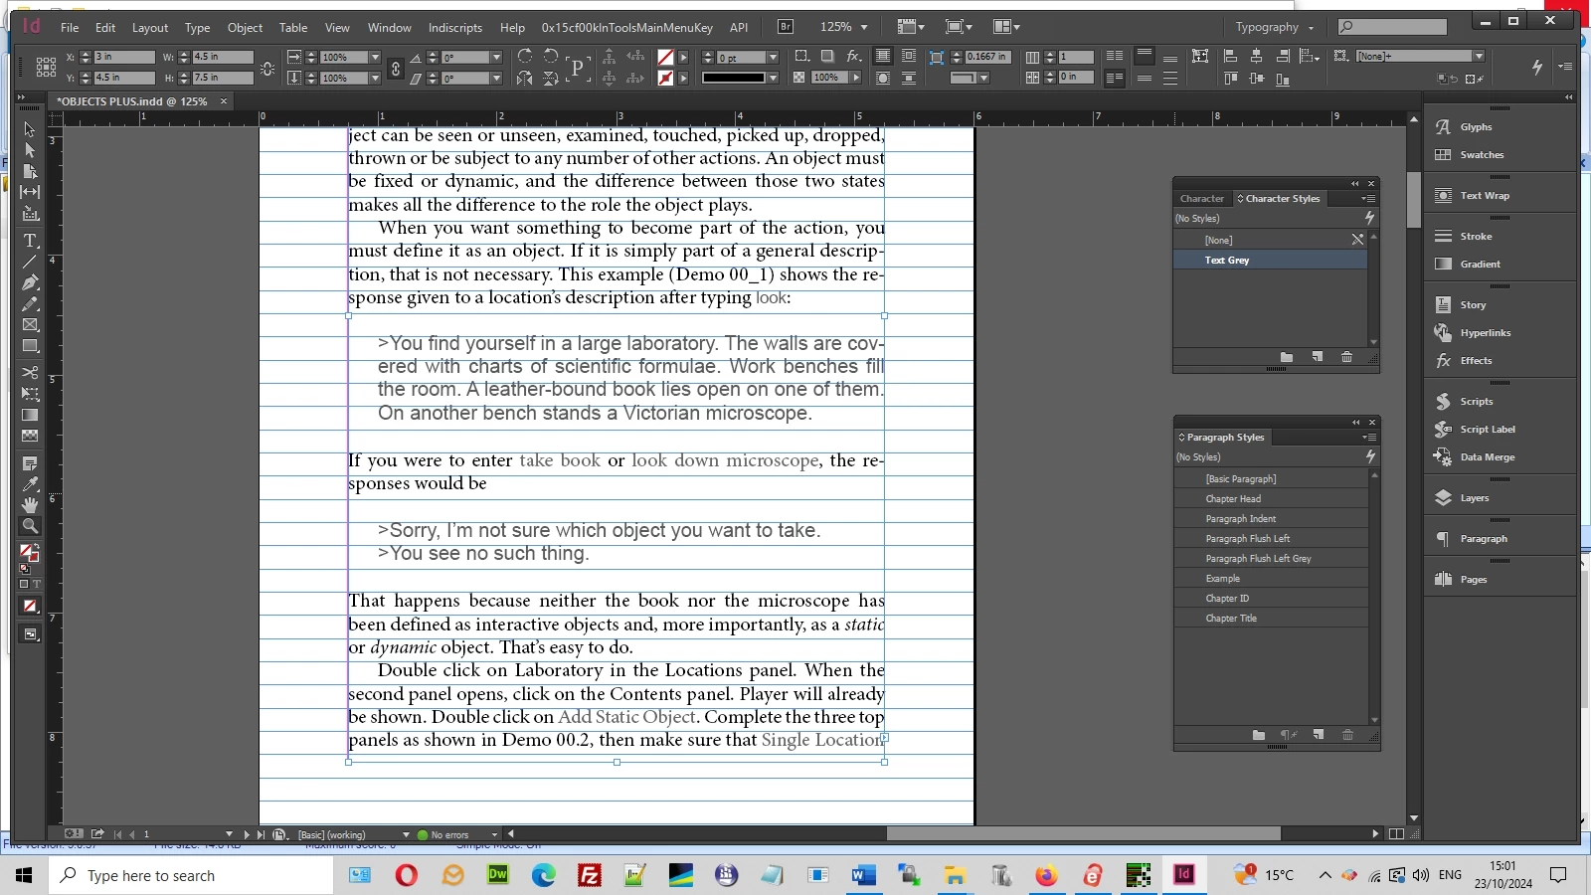Select the Zoom magnifier tool
The width and height of the screenshot is (1591, 895).
click(30, 526)
